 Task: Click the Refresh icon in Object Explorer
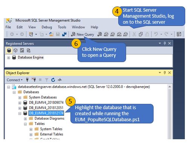[x=53, y=80]
